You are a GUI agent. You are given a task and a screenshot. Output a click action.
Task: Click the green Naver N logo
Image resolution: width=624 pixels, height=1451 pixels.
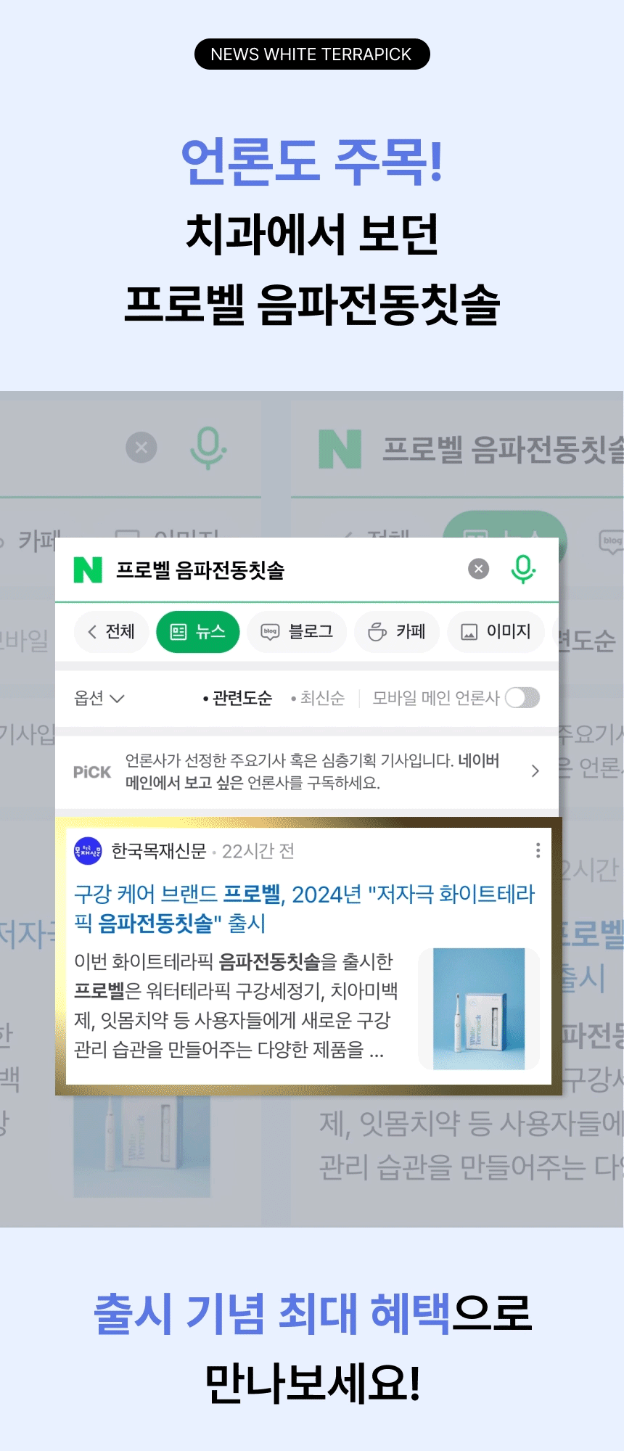[88, 570]
